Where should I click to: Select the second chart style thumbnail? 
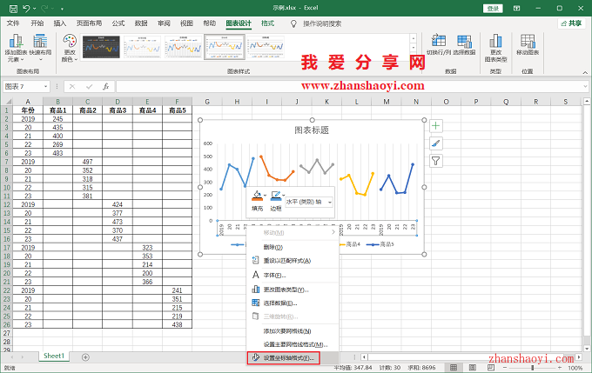click(x=142, y=47)
